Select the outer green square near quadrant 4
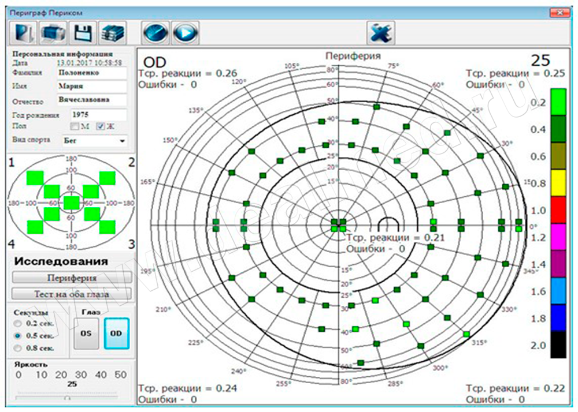Viewport: 578px width, 412px height. click(35, 227)
